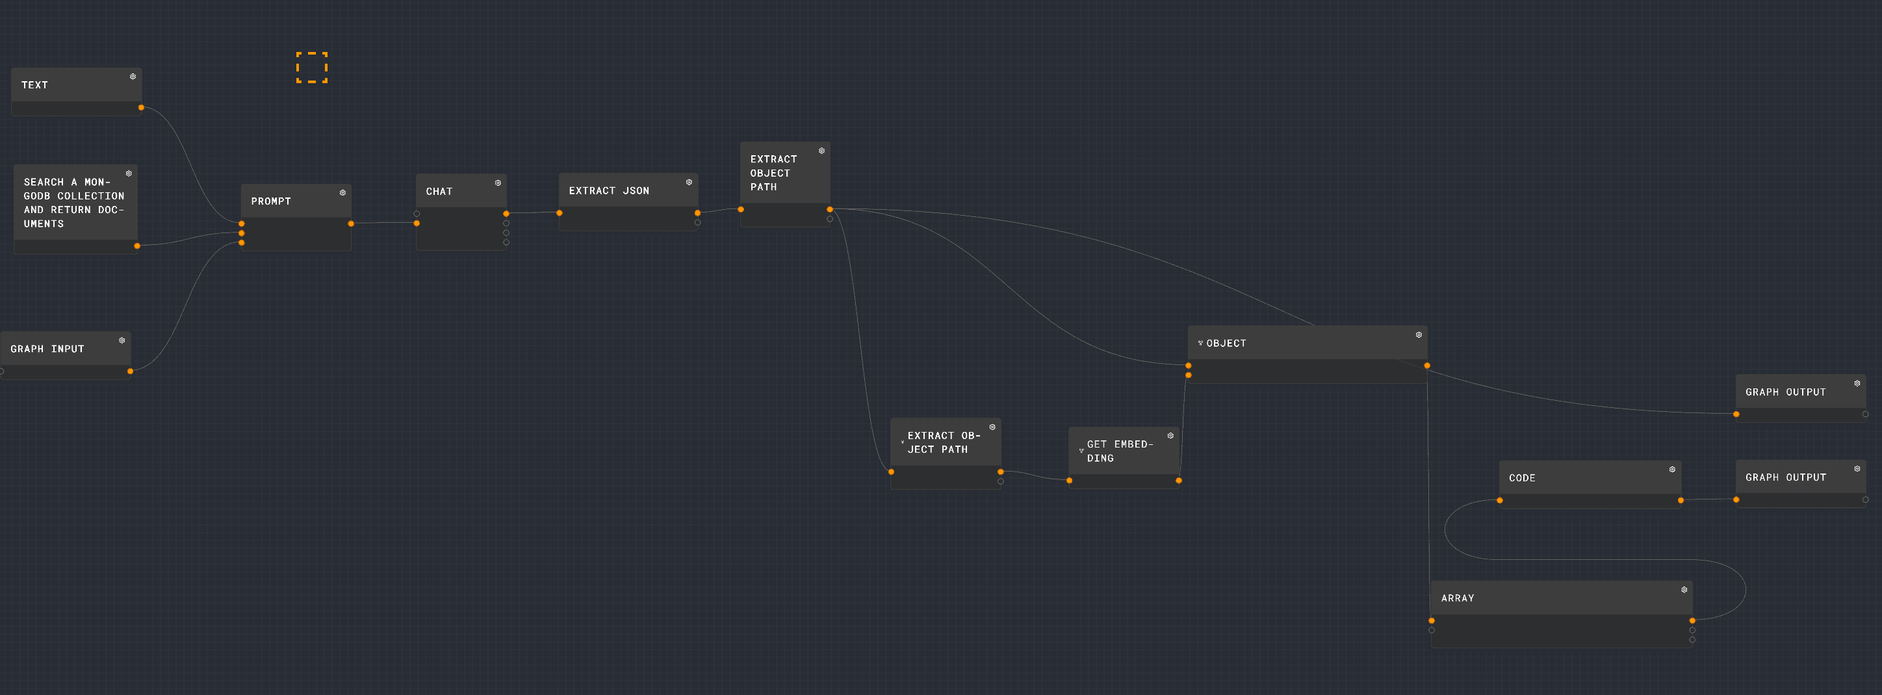Click the Code node's input port
The image size is (1882, 695).
tap(1499, 500)
